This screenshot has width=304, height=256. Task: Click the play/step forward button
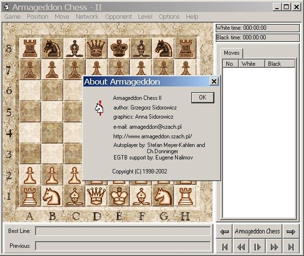click(x=257, y=247)
